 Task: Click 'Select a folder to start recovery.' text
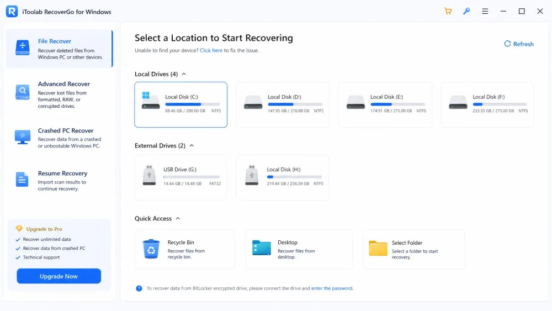(x=415, y=254)
